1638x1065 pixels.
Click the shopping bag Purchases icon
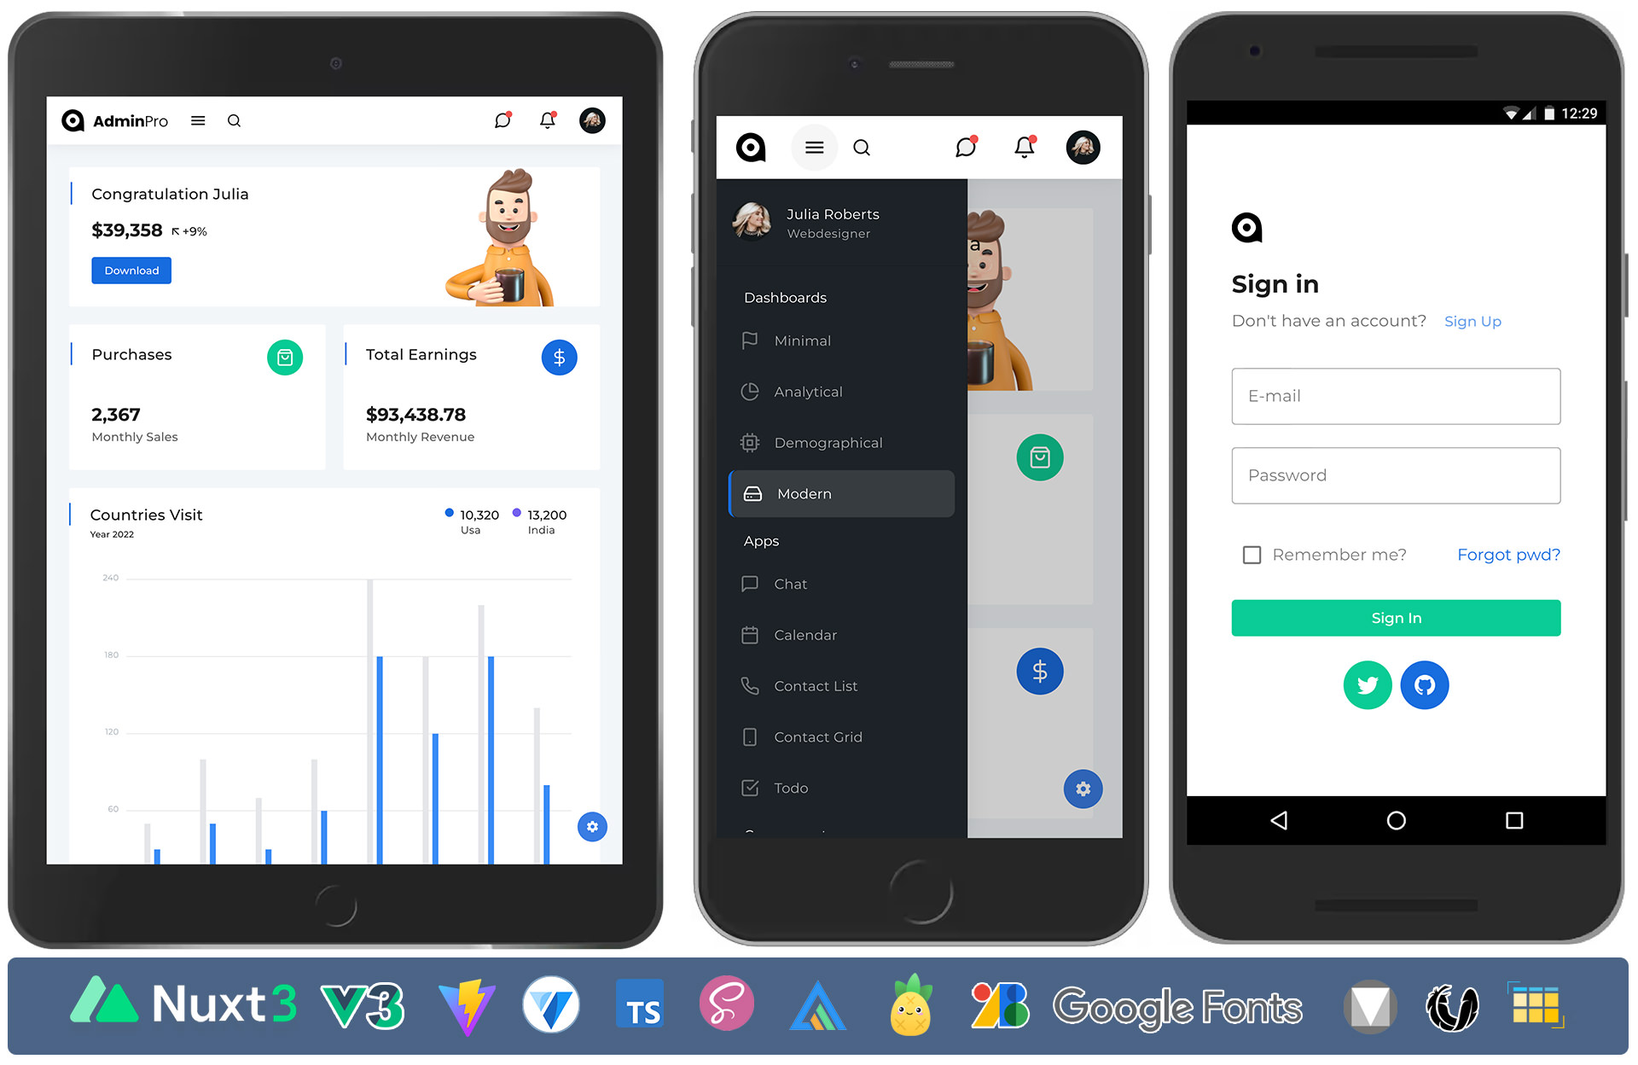coord(285,355)
